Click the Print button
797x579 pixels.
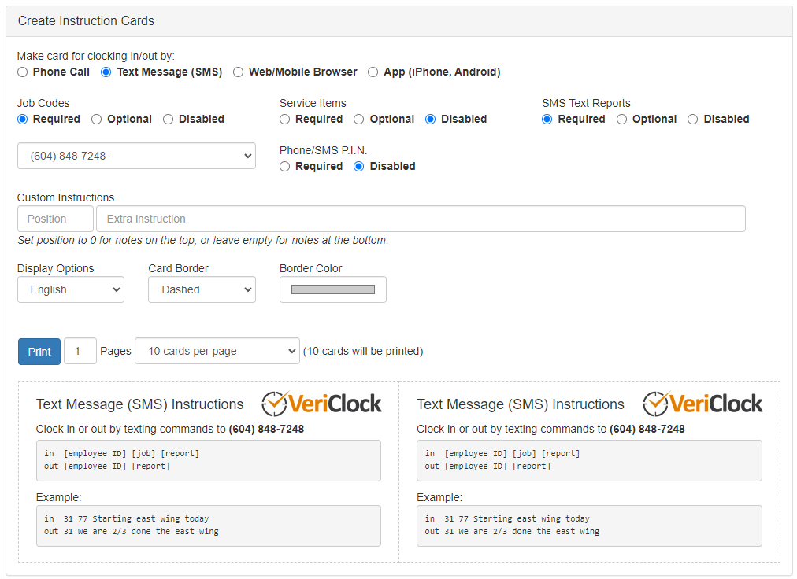tap(39, 351)
